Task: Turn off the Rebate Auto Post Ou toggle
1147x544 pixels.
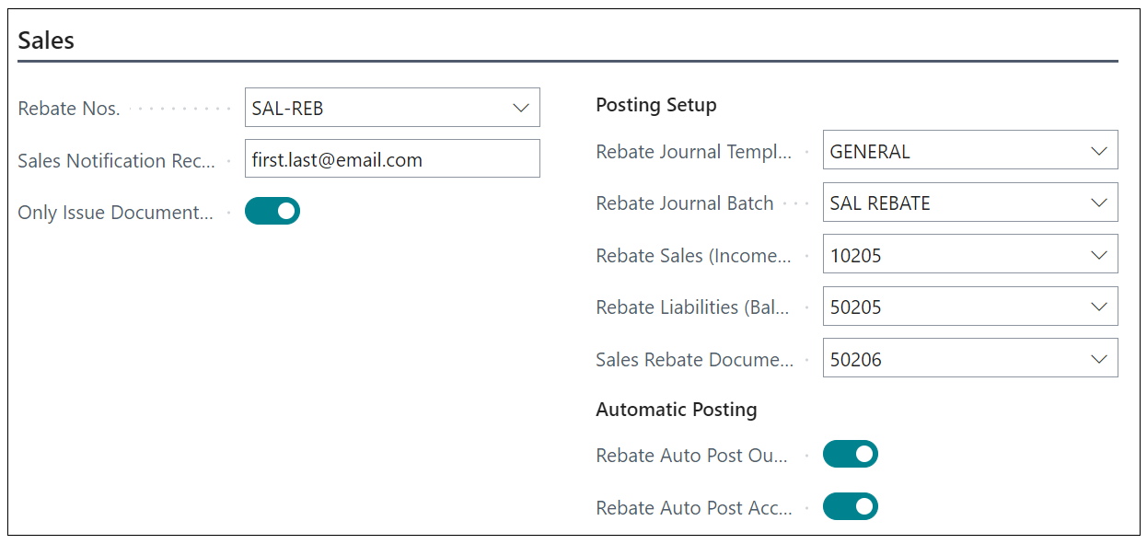Action: [850, 454]
